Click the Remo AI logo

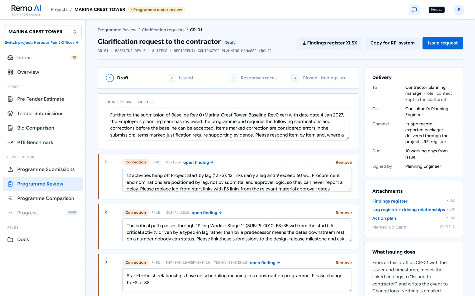coord(26,10)
